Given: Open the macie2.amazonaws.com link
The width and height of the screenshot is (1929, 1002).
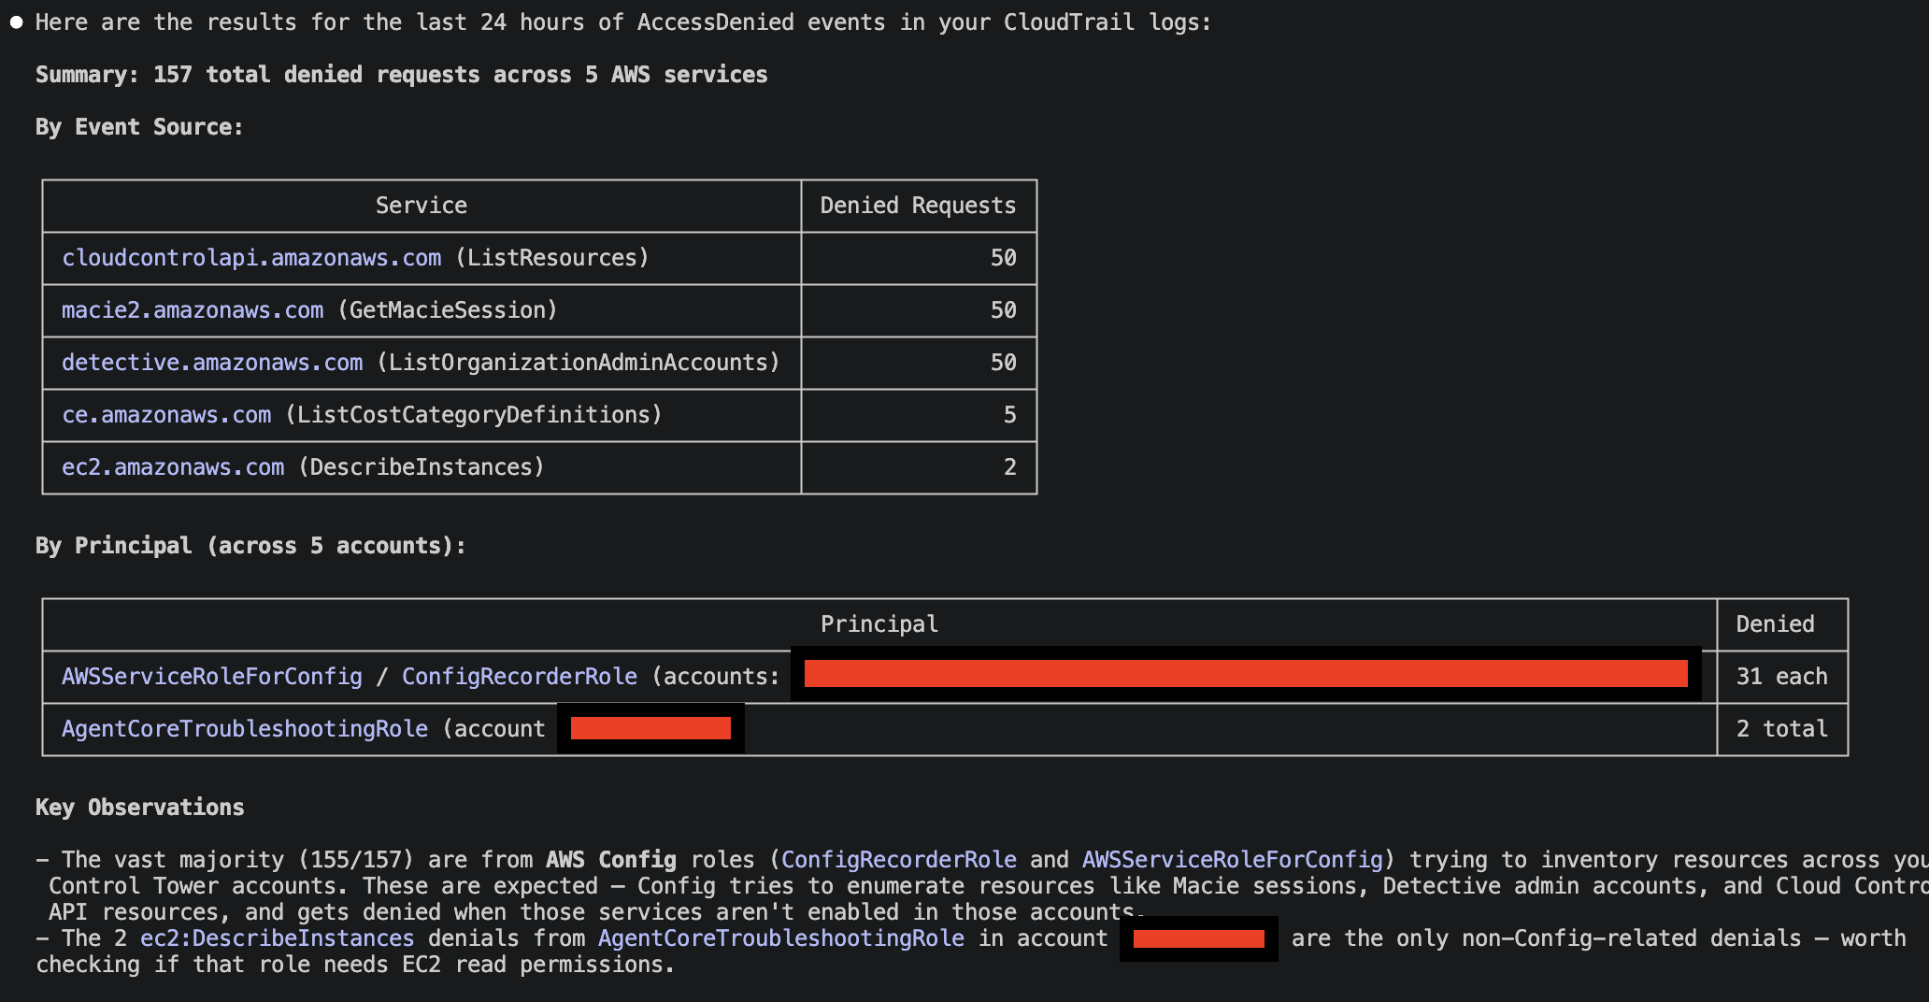Looking at the screenshot, I should pos(192,310).
